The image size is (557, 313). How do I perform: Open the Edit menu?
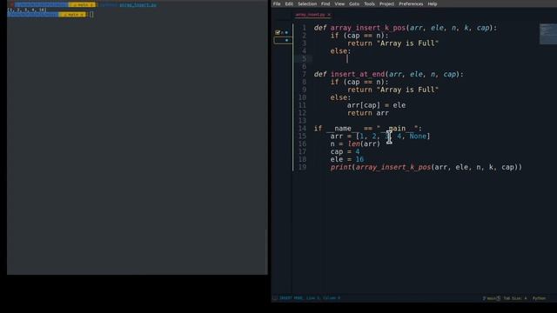point(289,3)
